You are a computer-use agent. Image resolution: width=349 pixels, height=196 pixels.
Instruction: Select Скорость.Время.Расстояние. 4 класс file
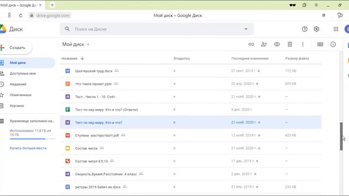click(190, 174)
